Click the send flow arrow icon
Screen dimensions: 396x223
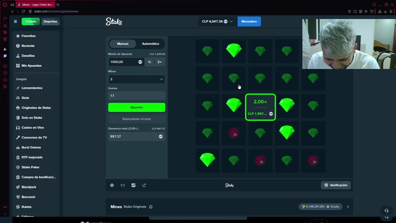click(x=366, y=11)
